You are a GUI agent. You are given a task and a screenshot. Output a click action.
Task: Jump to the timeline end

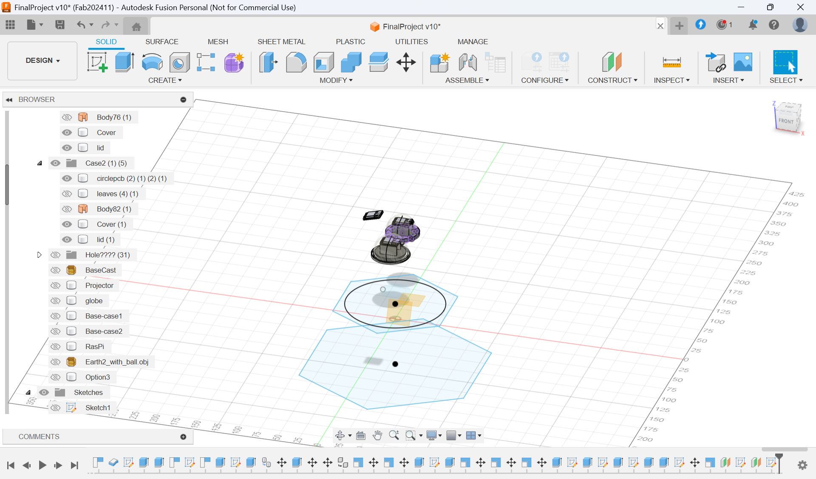(x=74, y=465)
